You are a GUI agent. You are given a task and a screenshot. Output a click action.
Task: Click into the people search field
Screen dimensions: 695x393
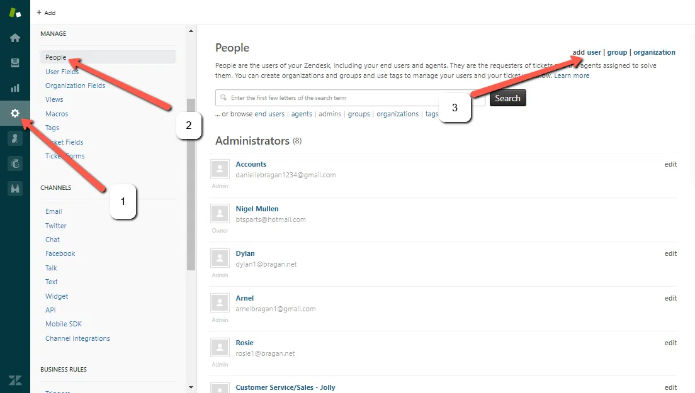click(350, 98)
